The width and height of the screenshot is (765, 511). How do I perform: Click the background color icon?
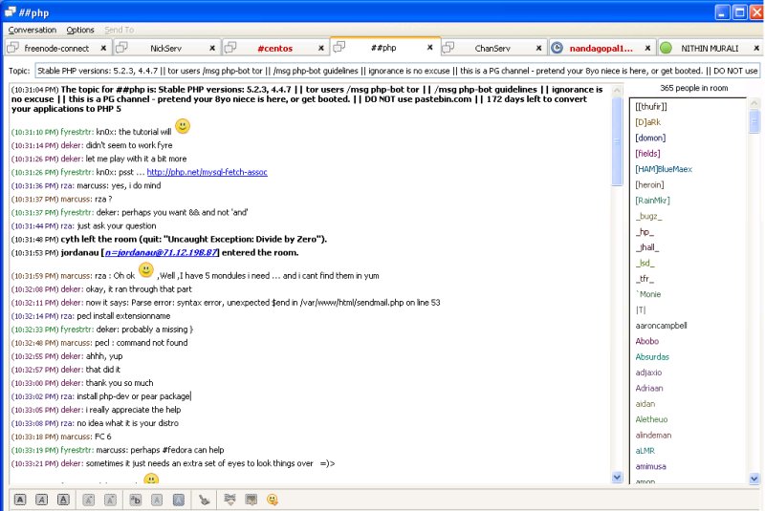179,499
